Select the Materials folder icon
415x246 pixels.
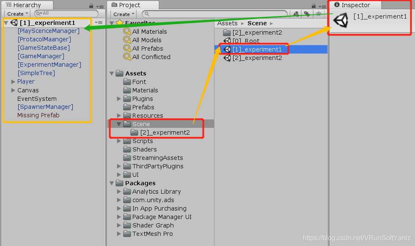click(x=127, y=90)
